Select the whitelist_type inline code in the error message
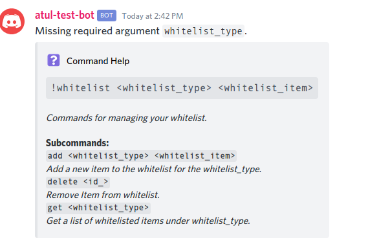 point(203,31)
